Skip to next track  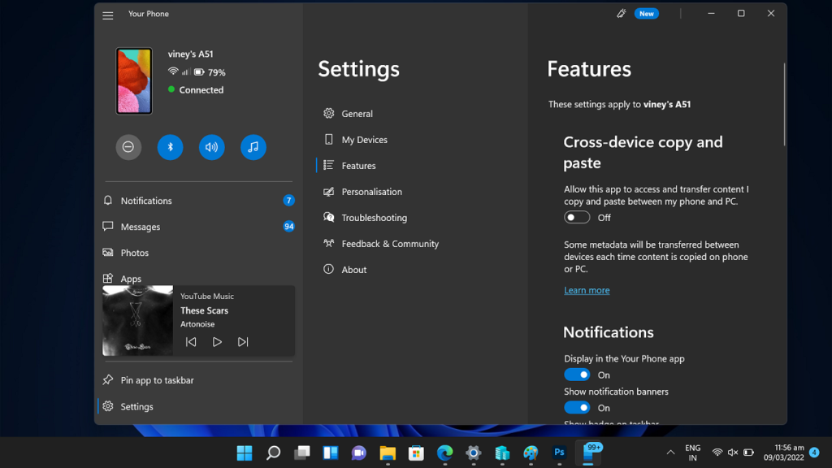pyautogui.click(x=243, y=342)
